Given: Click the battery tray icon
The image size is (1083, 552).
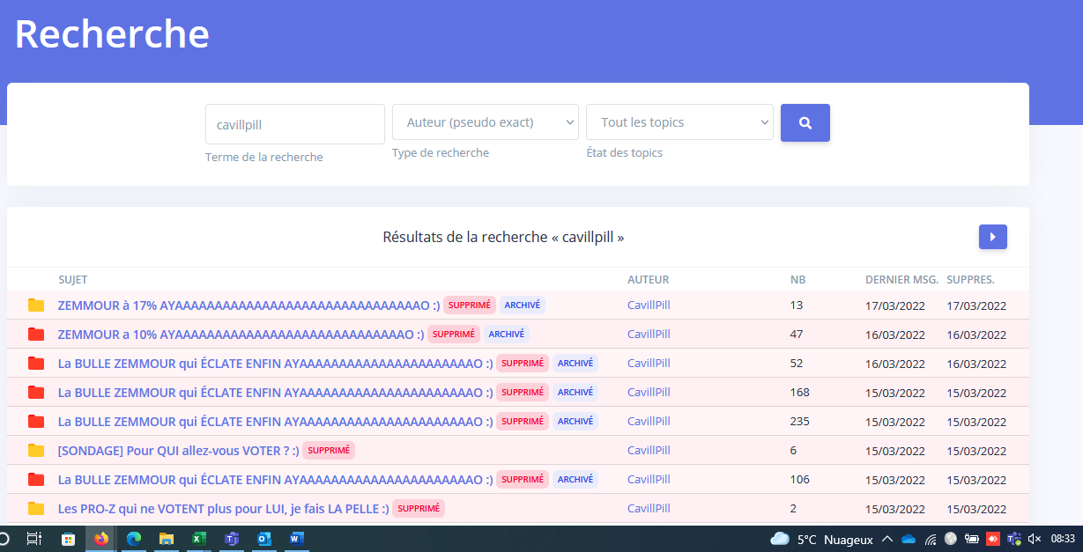Looking at the screenshot, I should coord(972,539).
